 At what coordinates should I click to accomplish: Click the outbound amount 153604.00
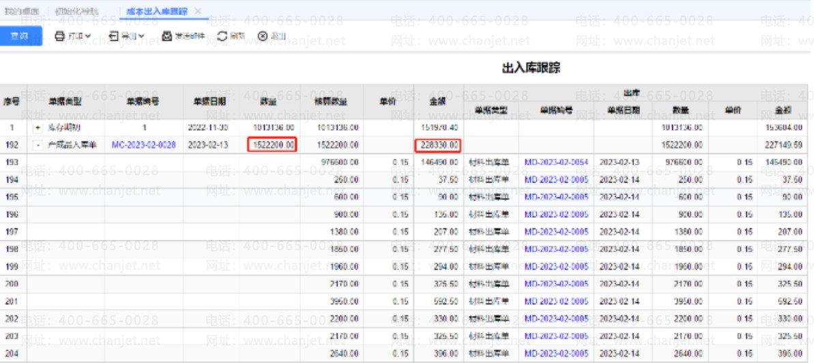coord(783,127)
